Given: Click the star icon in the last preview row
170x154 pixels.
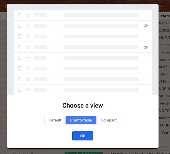Looking at the screenshot, I should coord(28,90).
